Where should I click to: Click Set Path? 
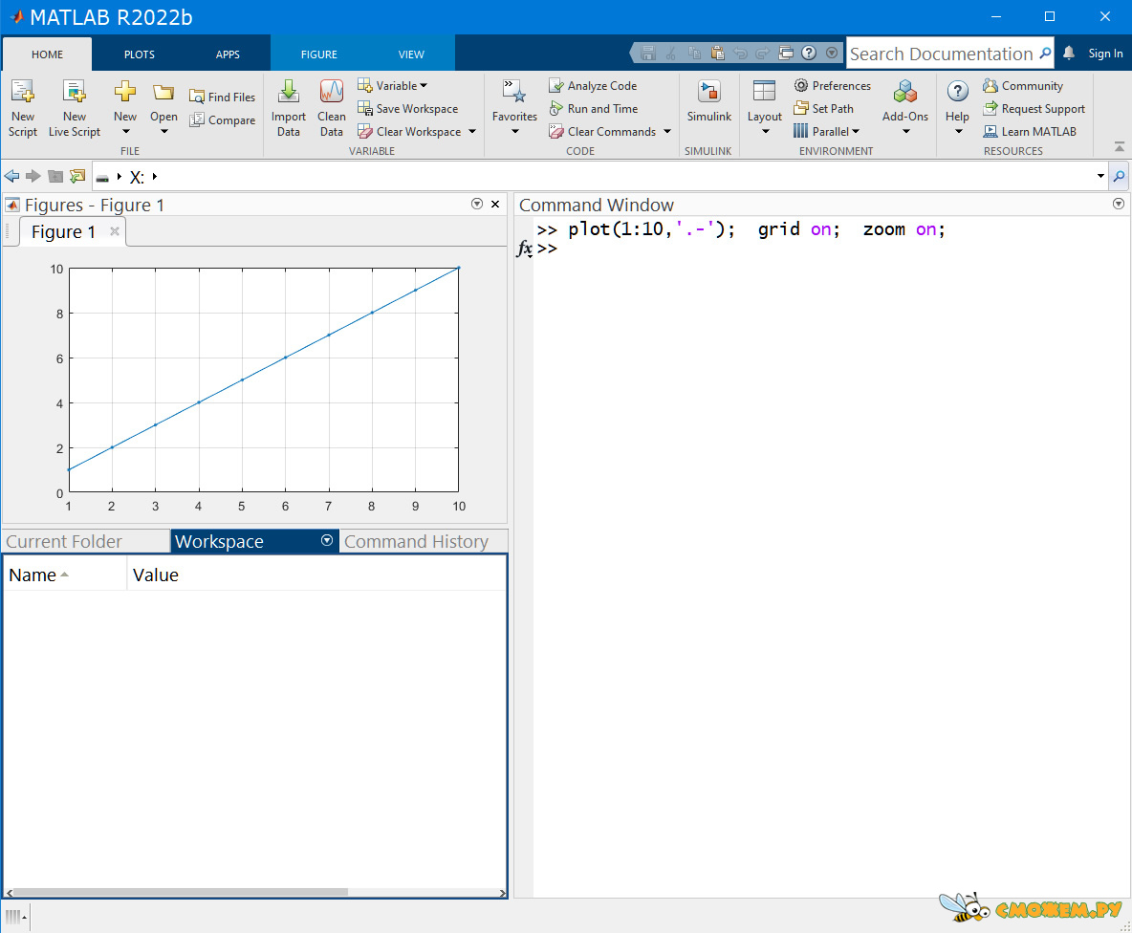[x=823, y=108]
